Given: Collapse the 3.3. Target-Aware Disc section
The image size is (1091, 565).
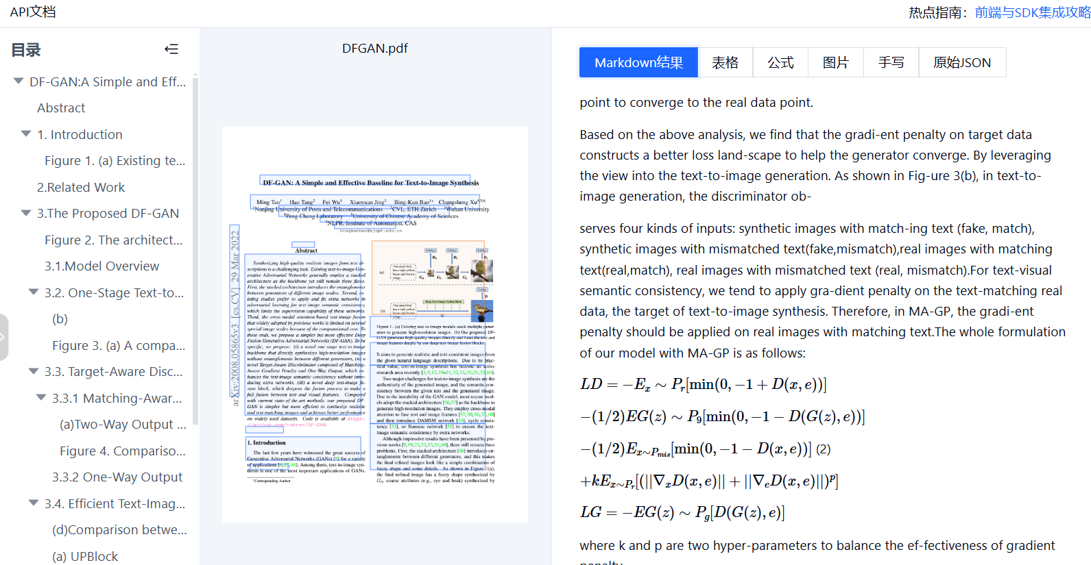Looking at the screenshot, I should point(34,371).
